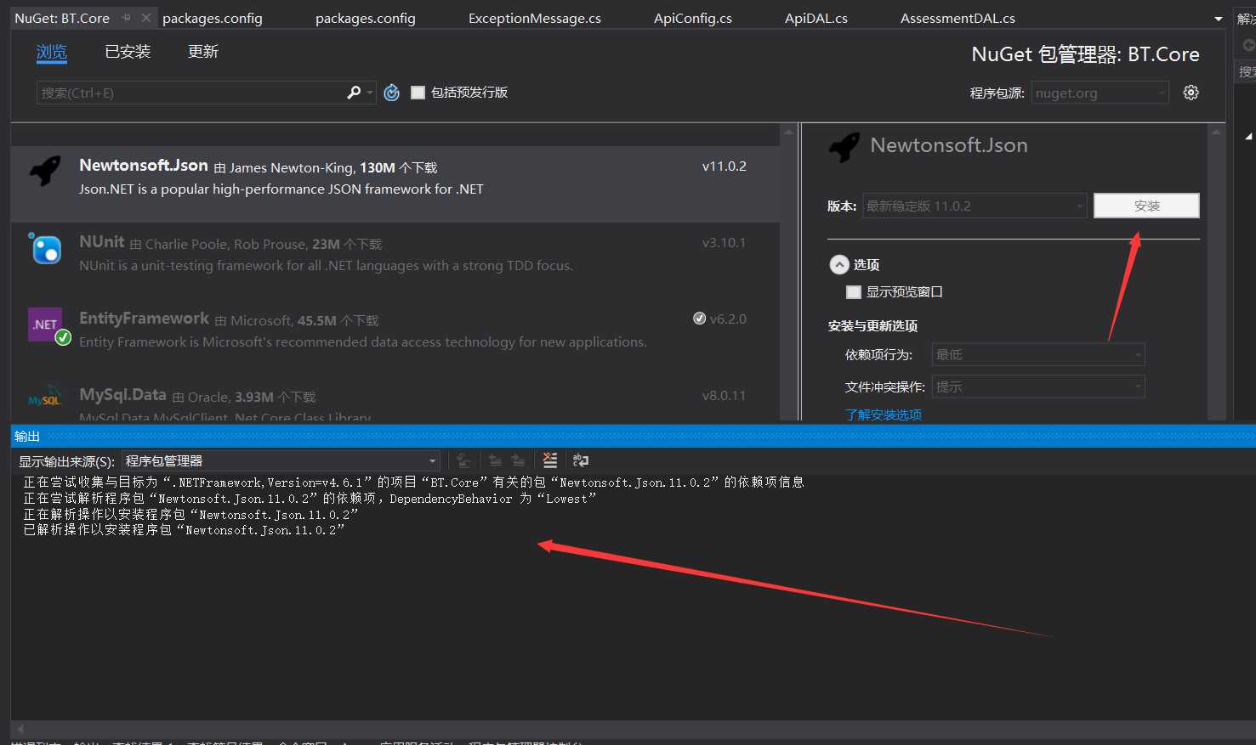Select the Newtonsoft.Json package name
Viewport: 1256px width, 745px height.
click(x=144, y=166)
